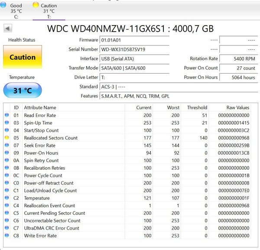Click yellow status dot for Reallocated Sectors Count

point(7,137)
